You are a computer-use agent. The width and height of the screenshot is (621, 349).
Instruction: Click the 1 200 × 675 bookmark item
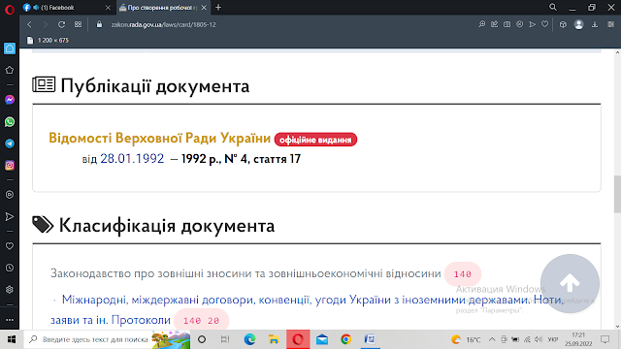[x=48, y=41]
